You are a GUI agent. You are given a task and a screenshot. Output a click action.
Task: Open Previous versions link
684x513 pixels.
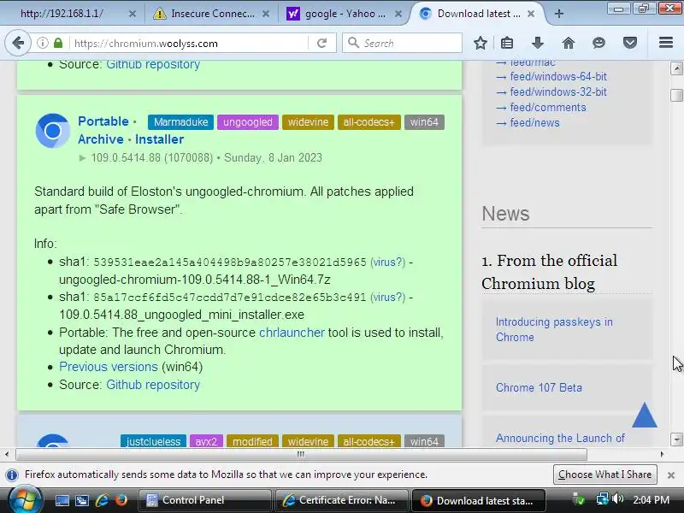pos(109,367)
